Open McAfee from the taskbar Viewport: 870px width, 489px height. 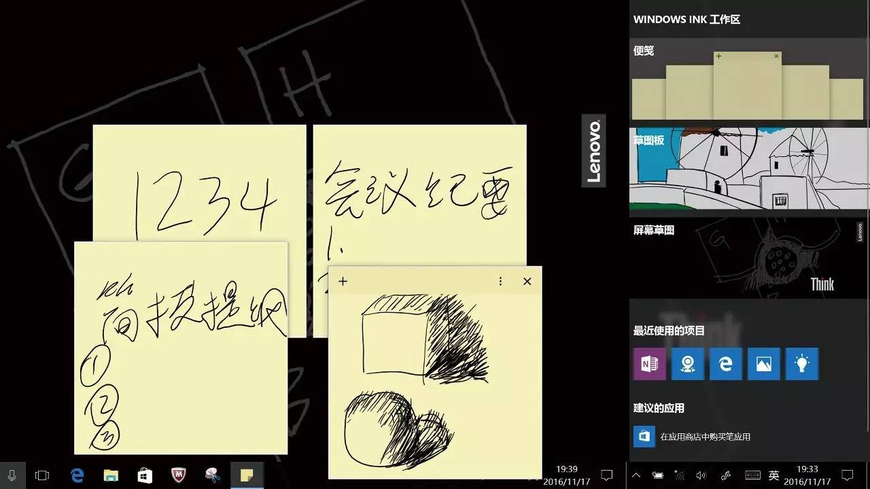click(179, 475)
